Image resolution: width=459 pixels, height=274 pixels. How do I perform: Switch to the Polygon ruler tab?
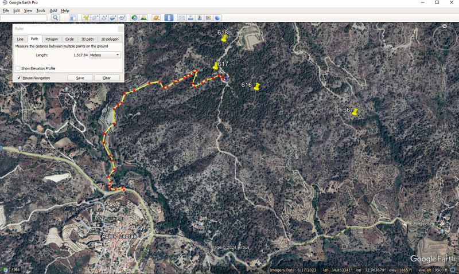point(52,39)
